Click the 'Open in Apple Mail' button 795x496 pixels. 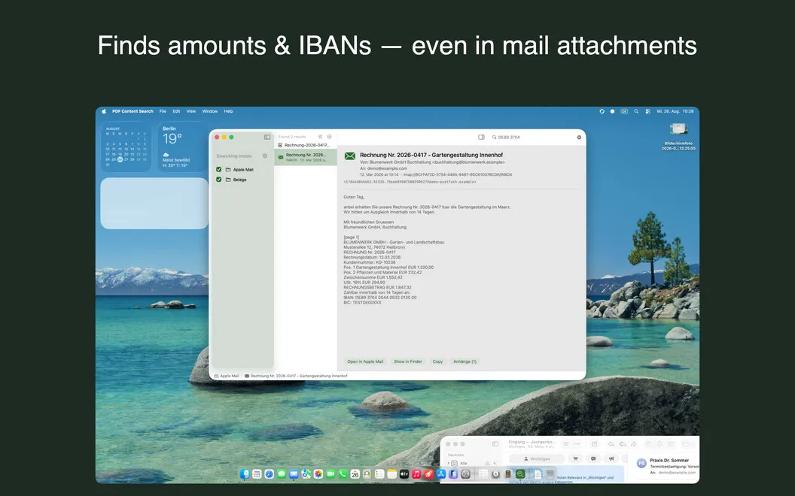(365, 361)
